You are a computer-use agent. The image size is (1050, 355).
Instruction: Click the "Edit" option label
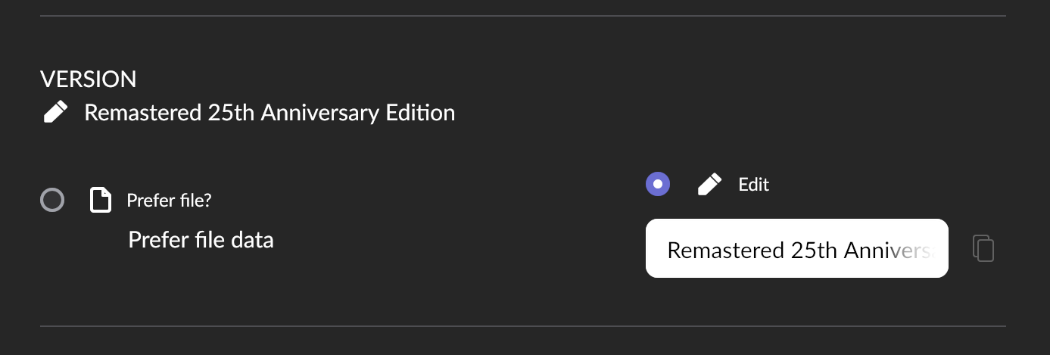point(754,184)
